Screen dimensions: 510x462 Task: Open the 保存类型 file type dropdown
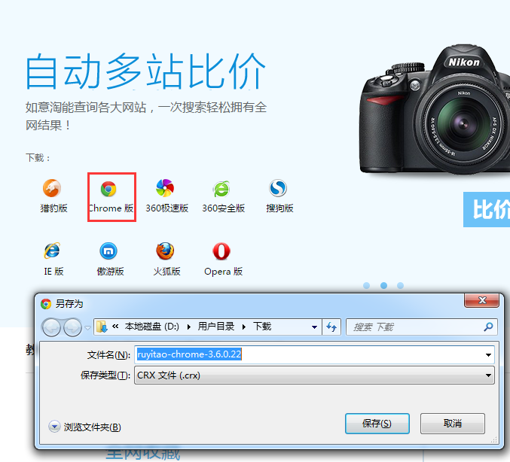tap(488, 375)
